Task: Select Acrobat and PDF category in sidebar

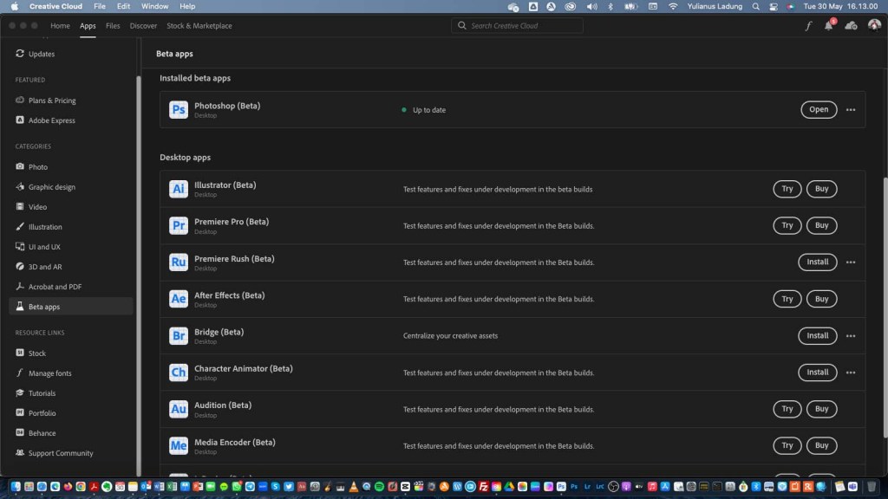Action: pos(55,287)
